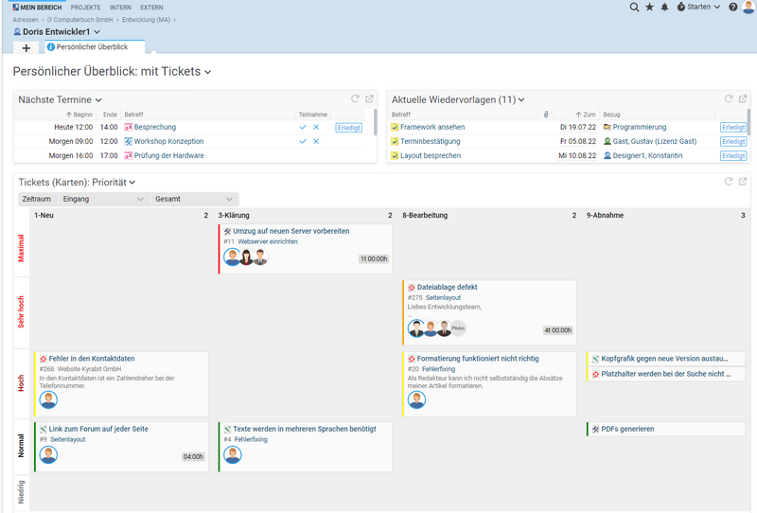Click the PDFs generieren ticket icon
Viewport: 757px width, 513px height.
(x=596, y=429)
